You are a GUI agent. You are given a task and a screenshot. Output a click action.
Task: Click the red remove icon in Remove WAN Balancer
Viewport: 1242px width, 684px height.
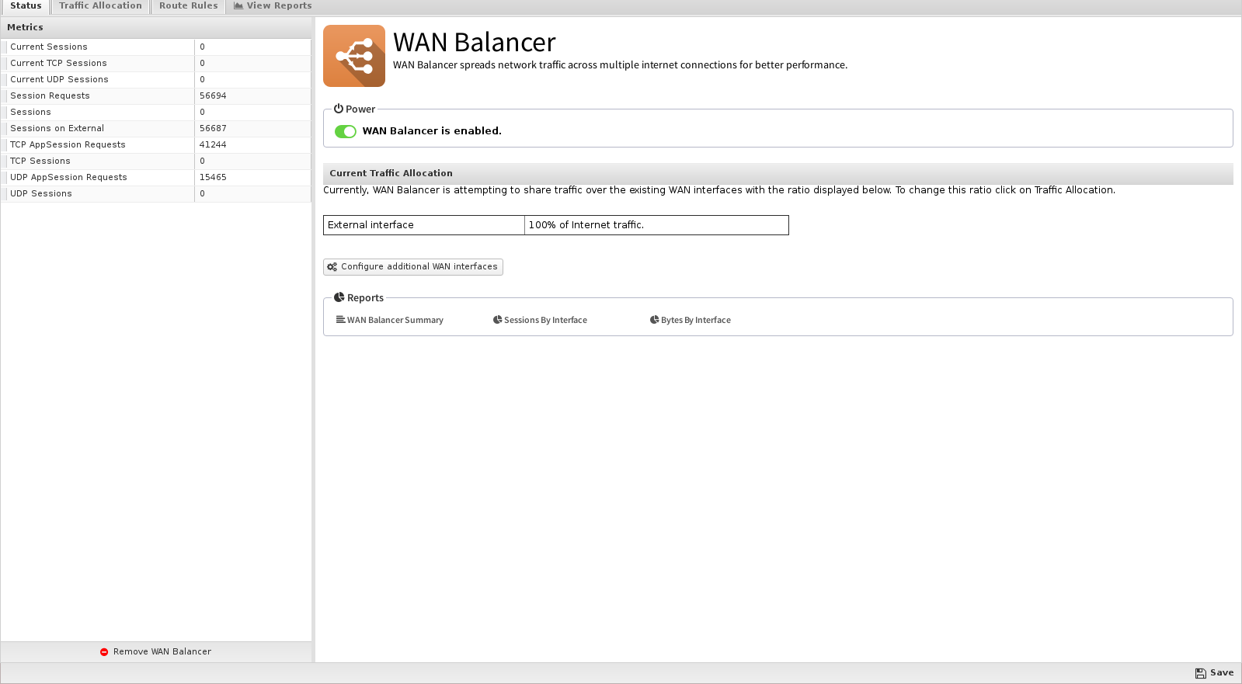pos(104,652)
